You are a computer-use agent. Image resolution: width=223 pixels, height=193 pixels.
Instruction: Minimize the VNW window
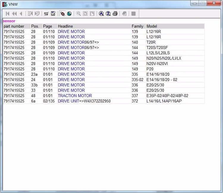point(195,3)
